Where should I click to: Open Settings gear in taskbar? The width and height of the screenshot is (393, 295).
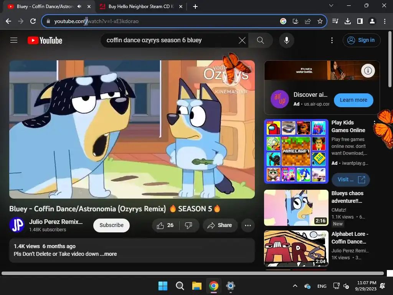(230, 286)
